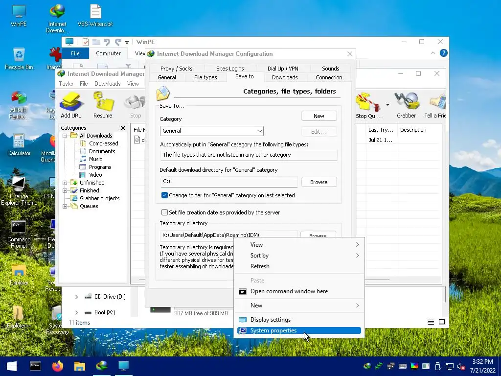Viewport: 501px width, 376px height.
Task: Select the VSS-Writers.txt desktop file
Action: pos(95,15)
